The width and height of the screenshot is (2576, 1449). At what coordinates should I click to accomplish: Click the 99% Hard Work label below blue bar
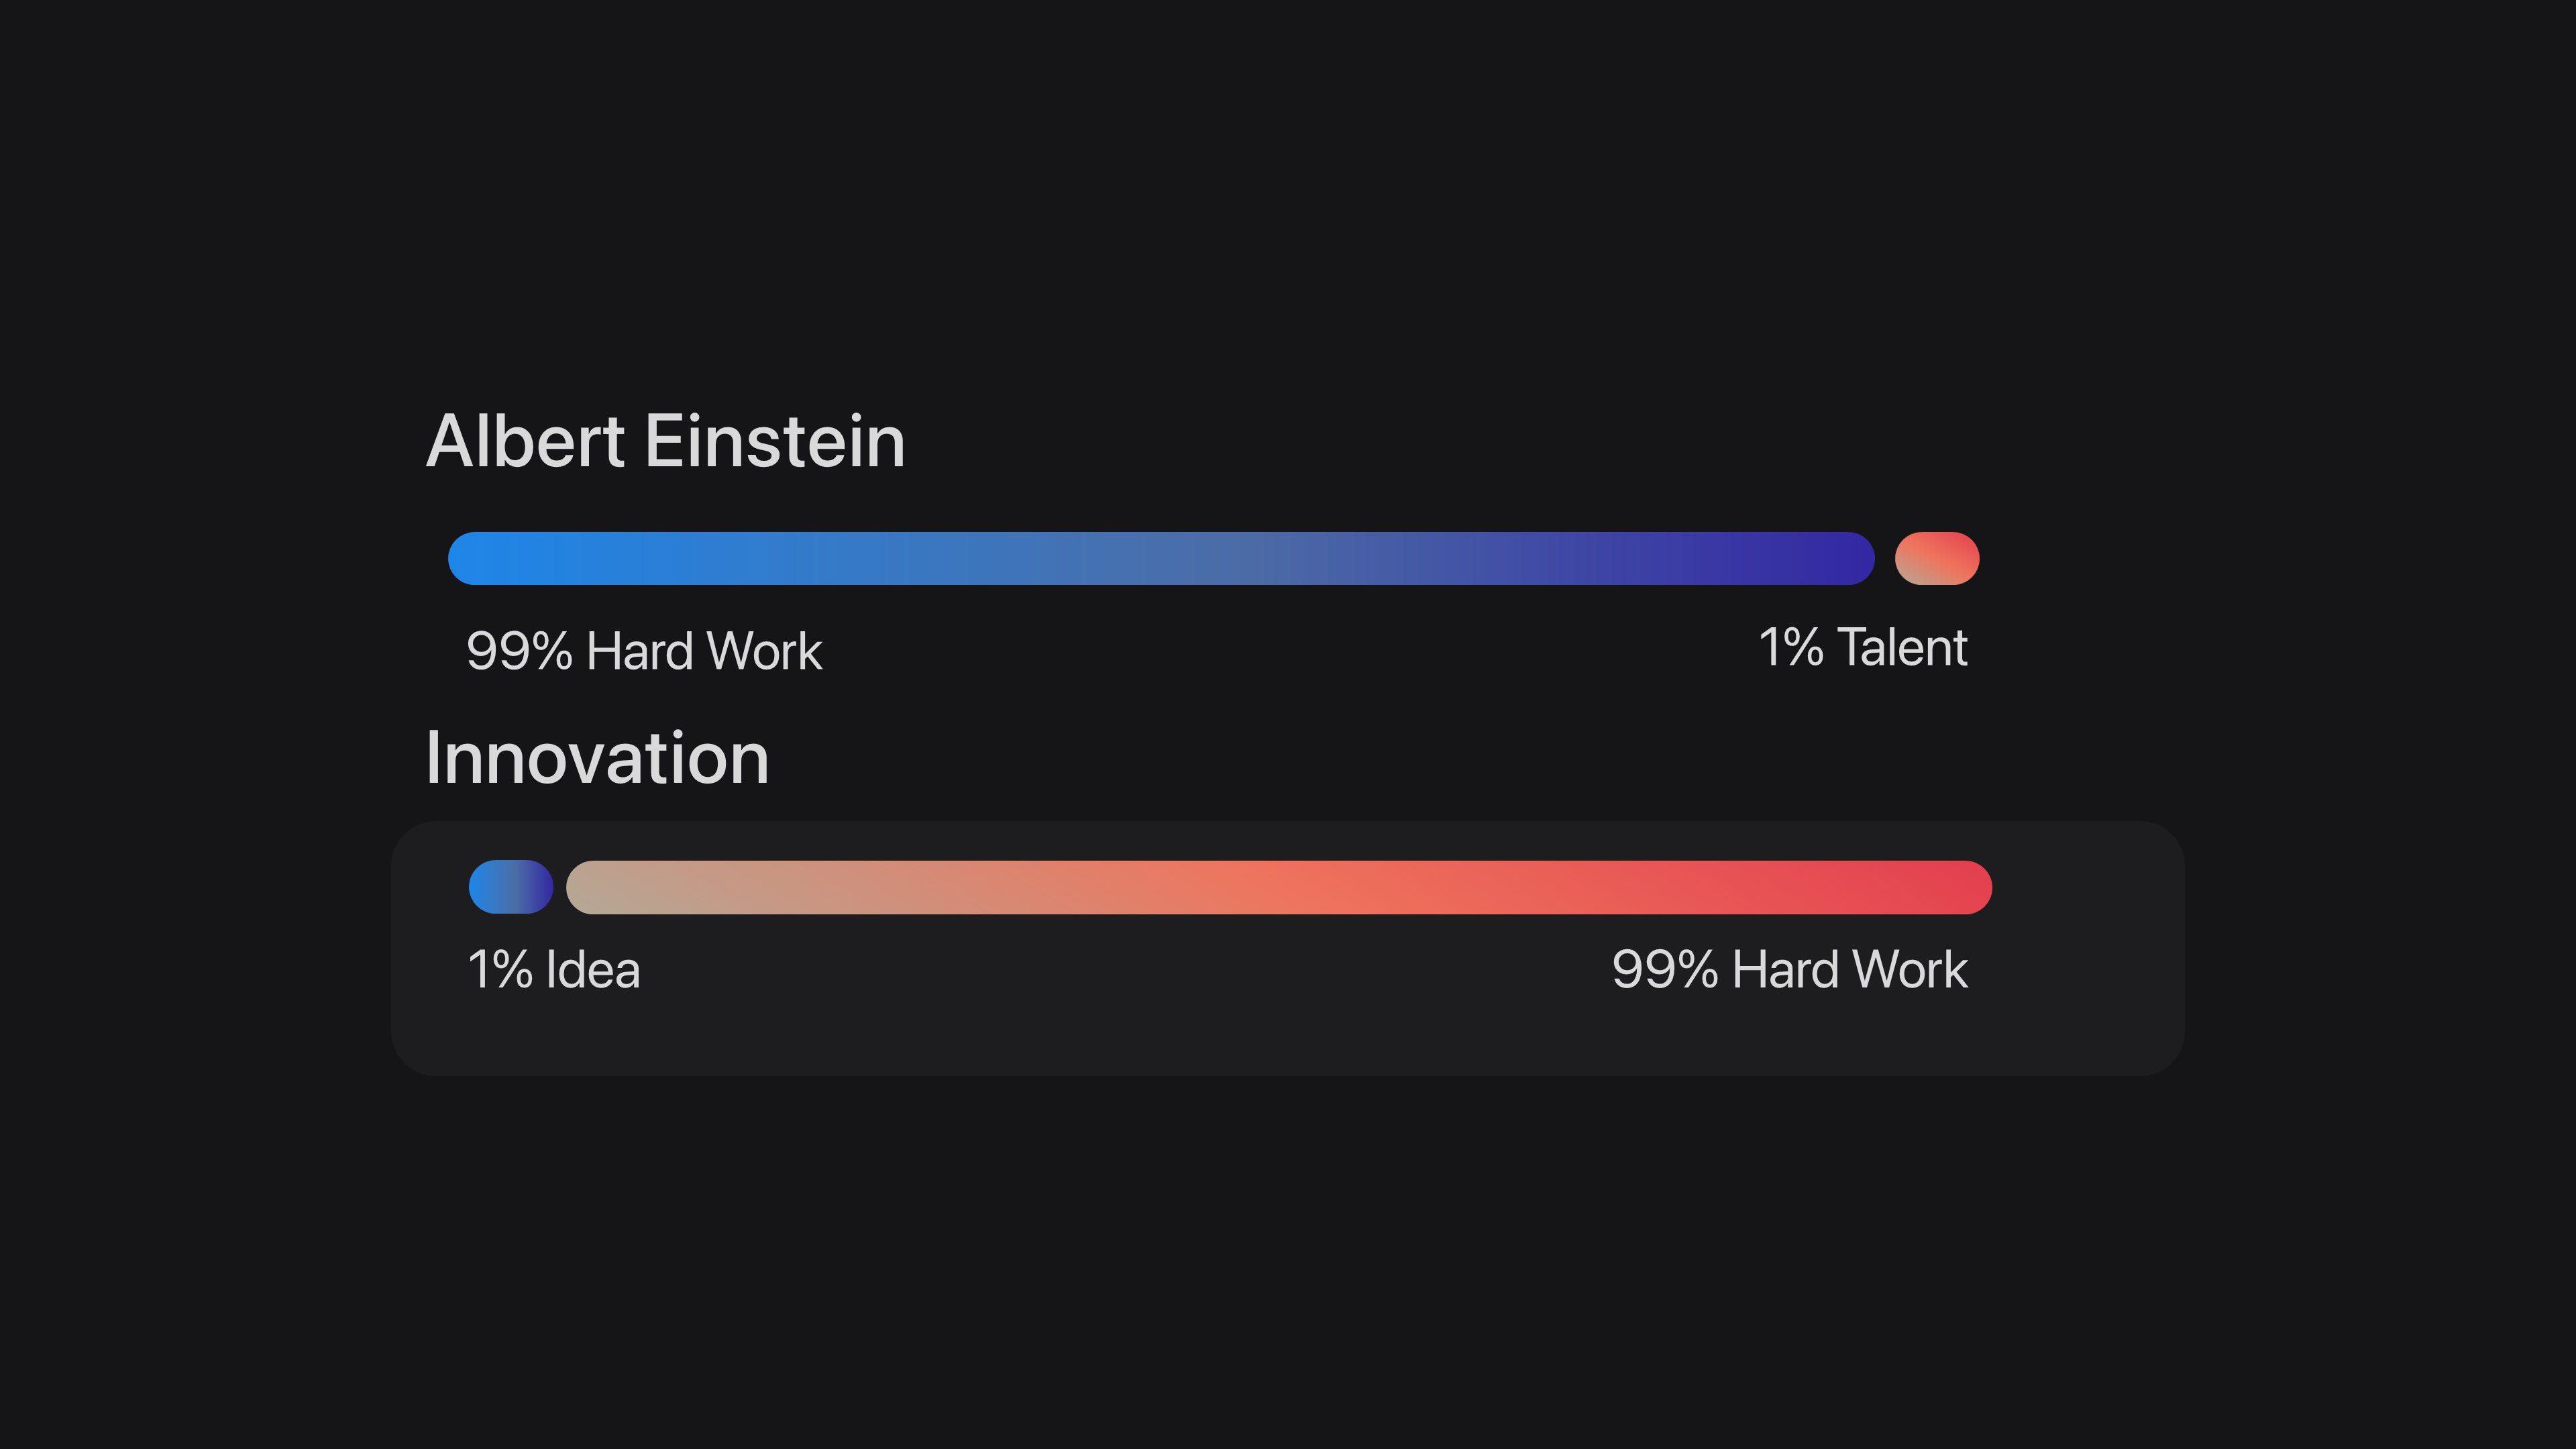click(x=644, y=651)
